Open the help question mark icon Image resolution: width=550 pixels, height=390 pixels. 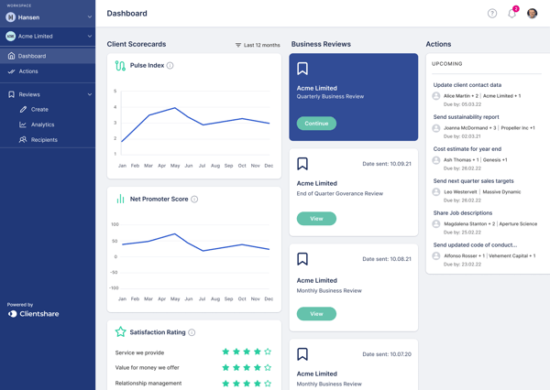point(492,14)
